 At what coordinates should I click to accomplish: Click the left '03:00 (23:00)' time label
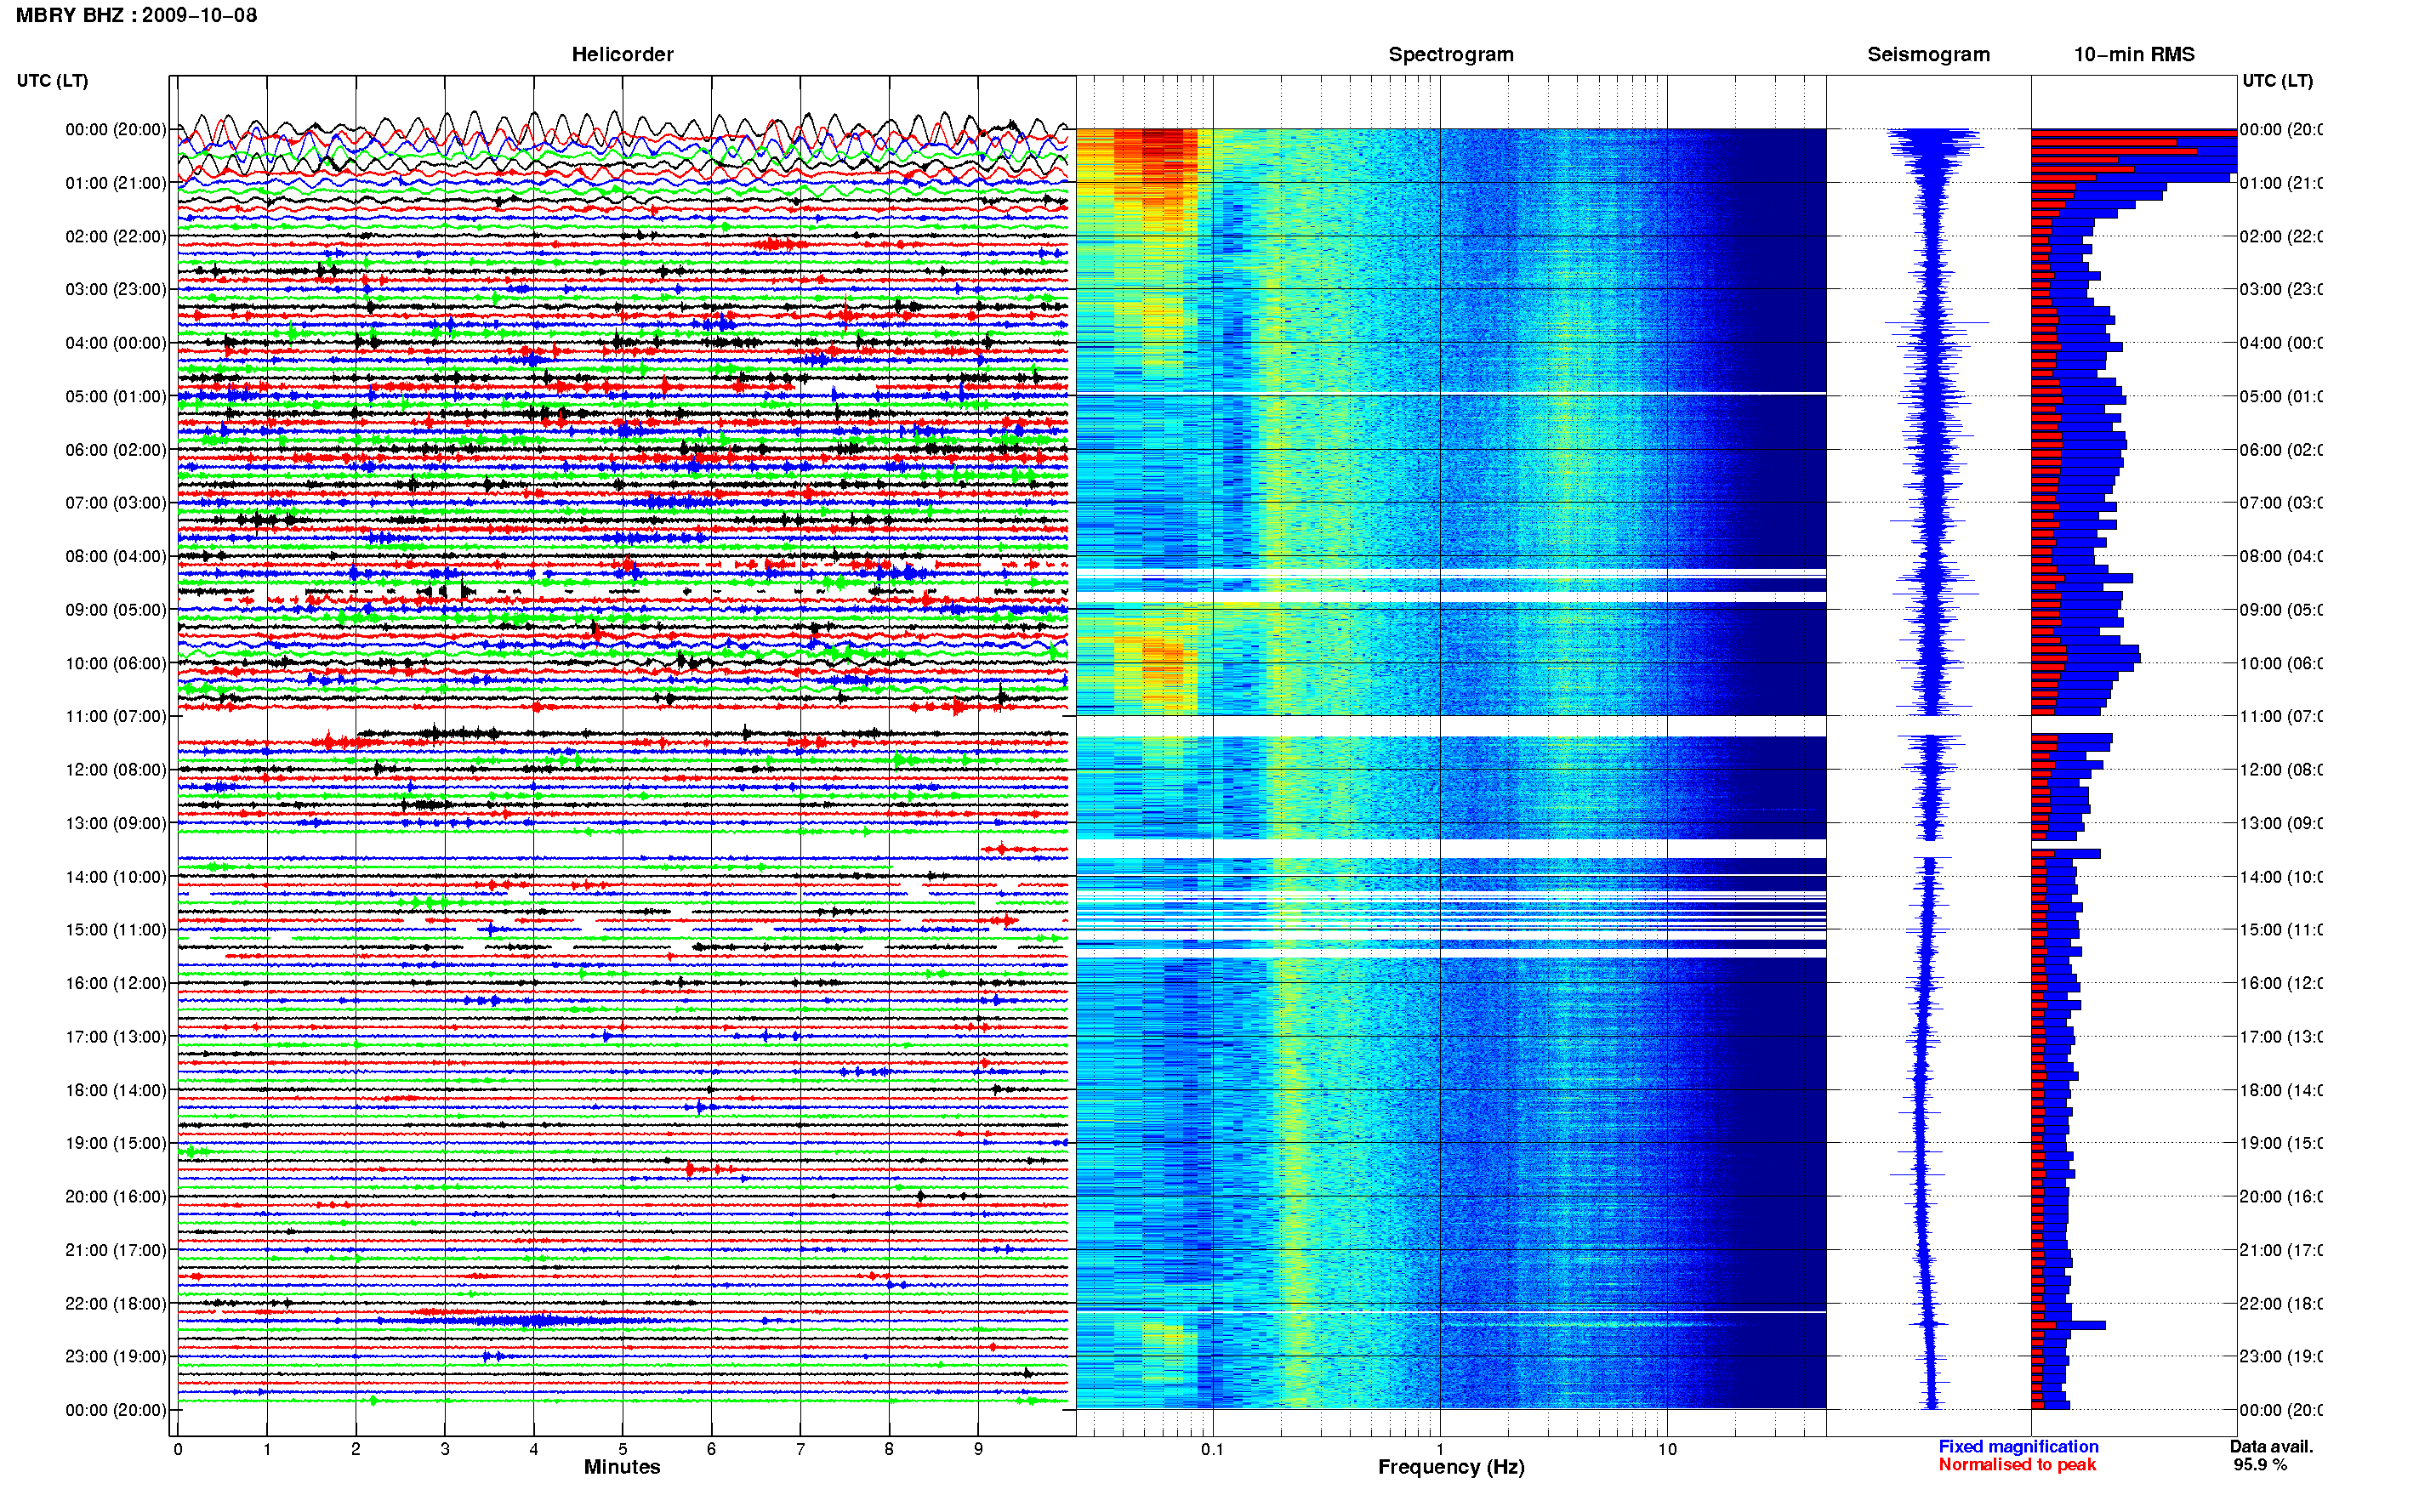click(116, 289)
